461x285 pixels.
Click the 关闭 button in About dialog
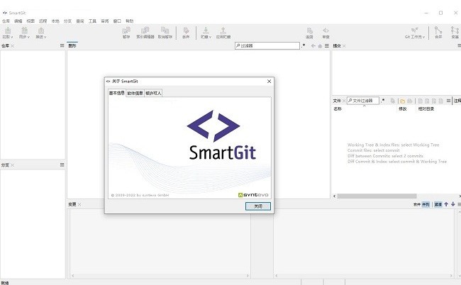point(257,206)
